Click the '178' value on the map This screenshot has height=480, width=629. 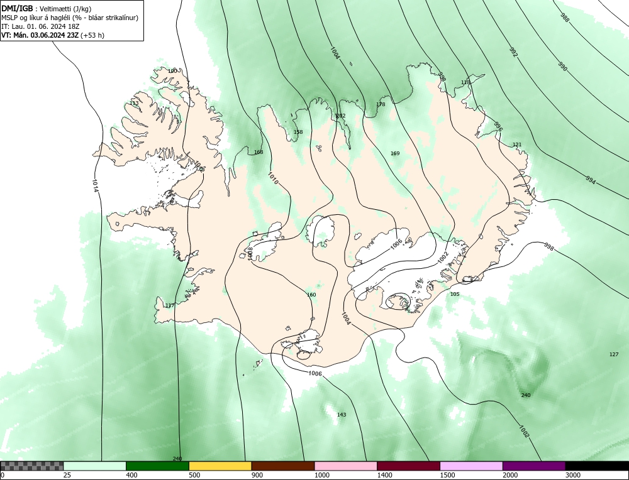381,104
